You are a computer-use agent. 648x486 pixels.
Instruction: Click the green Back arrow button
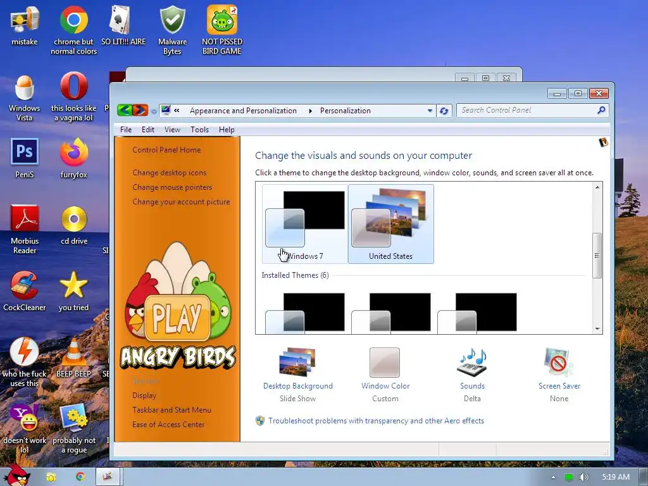125,110
